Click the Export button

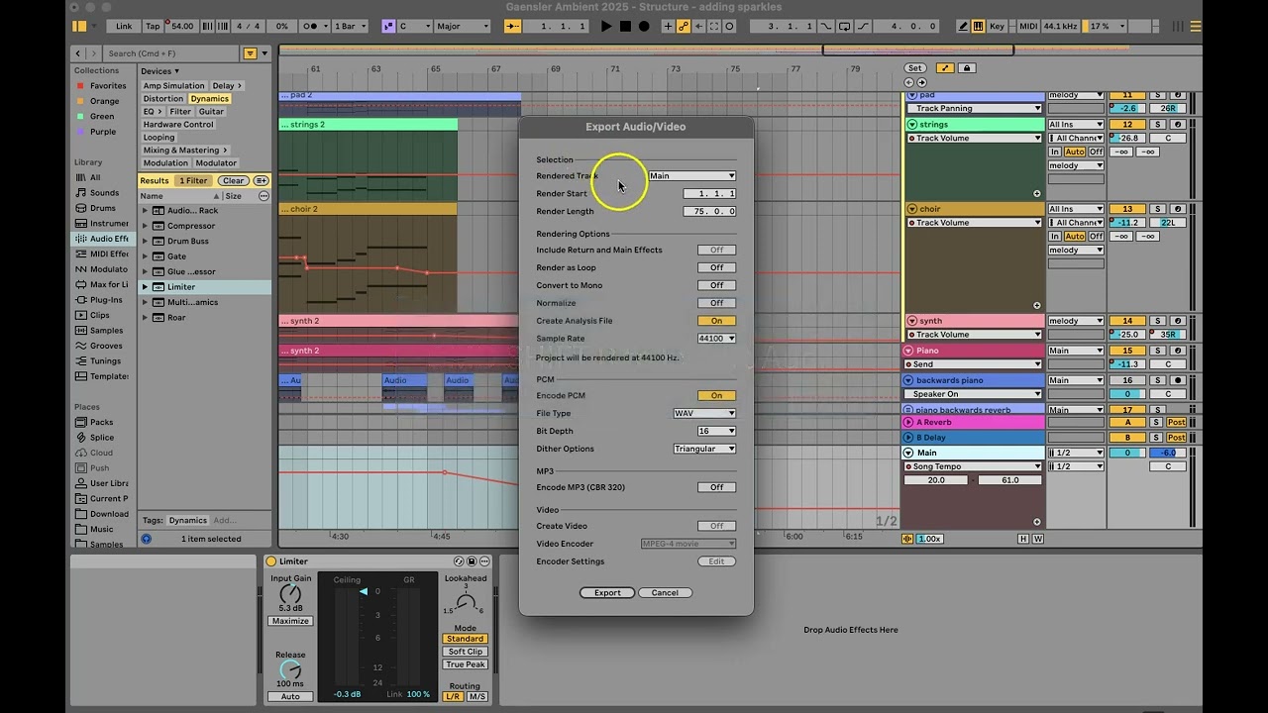point(607,593)
